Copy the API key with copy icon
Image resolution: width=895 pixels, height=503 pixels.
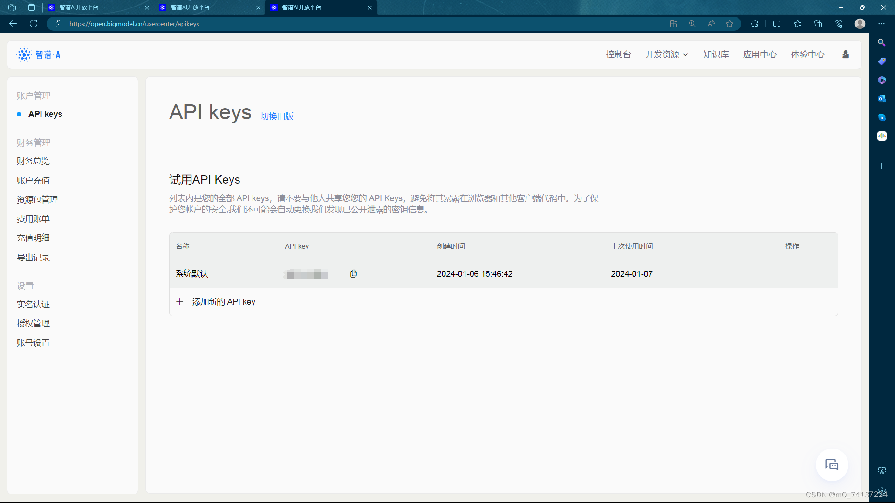(x=354, y=274)
